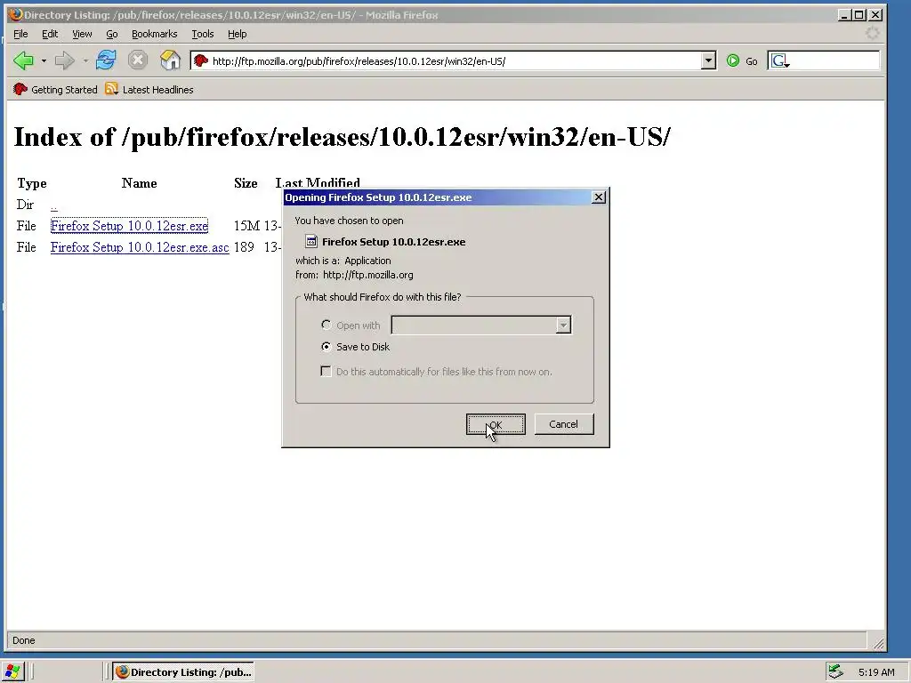Click the application file icon in dialog

[x=311, y=242]
